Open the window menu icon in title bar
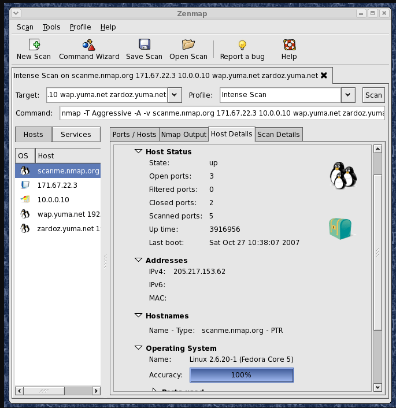Image resolution: width=396 pixels, height=408 pixels. coord(16,13)
